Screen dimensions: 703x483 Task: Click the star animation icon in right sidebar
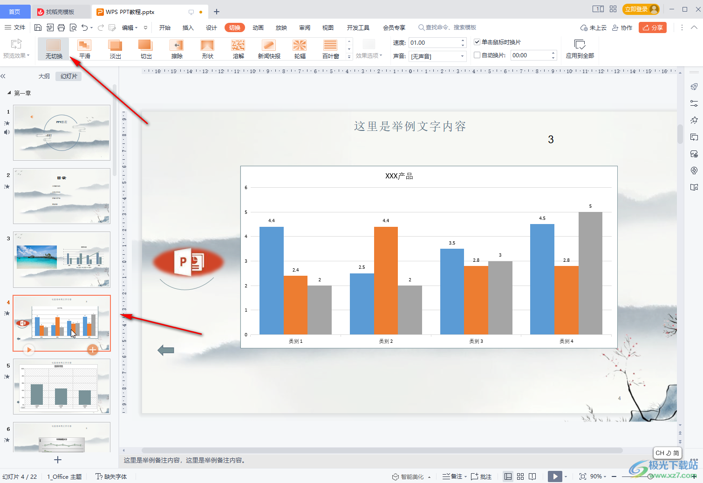tap(694, 120)
